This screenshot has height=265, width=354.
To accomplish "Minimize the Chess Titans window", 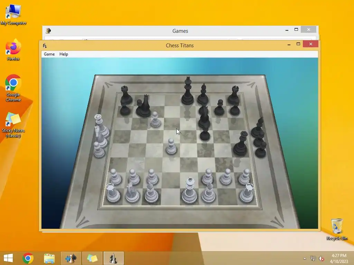I will [289, 45].
